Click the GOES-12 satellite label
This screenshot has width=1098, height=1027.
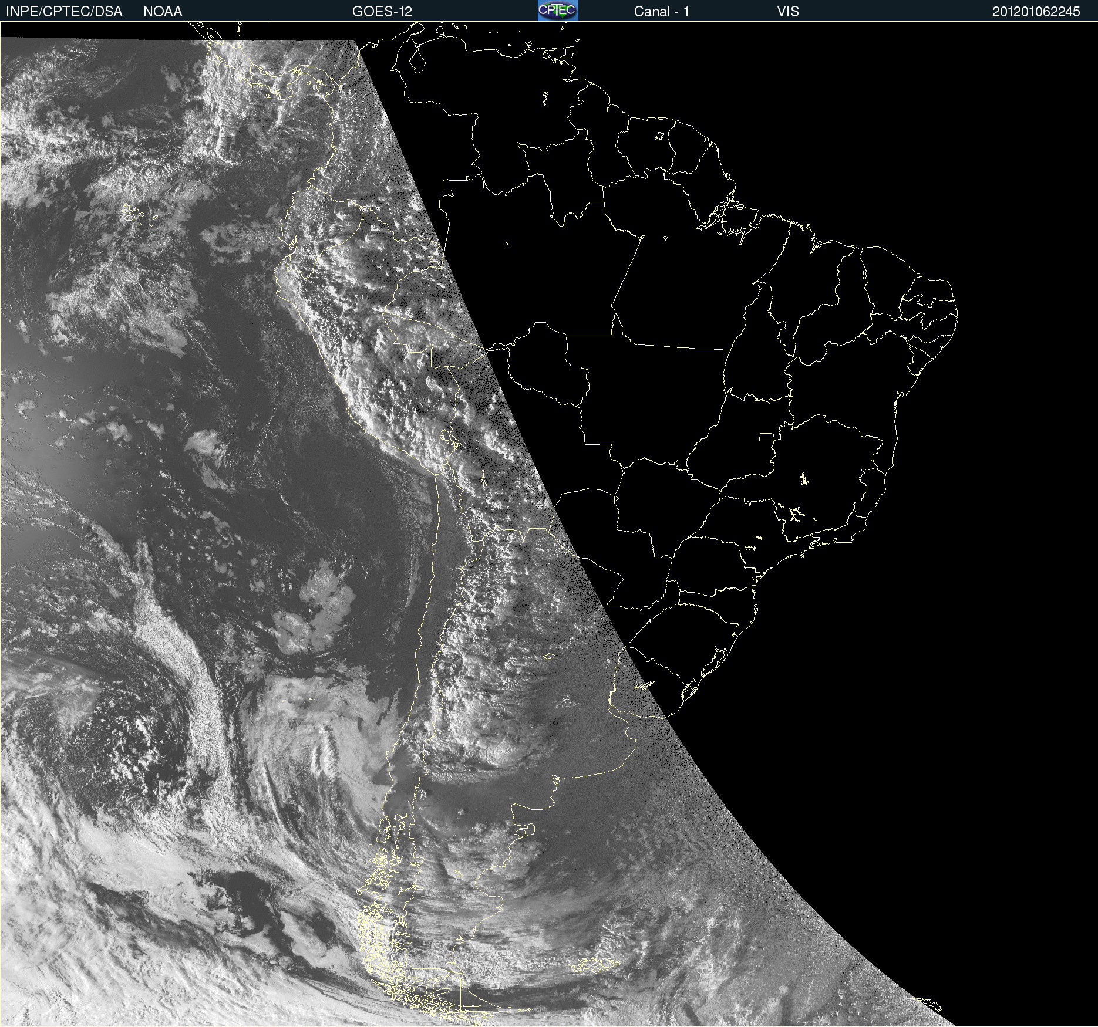tap(382, 12)
